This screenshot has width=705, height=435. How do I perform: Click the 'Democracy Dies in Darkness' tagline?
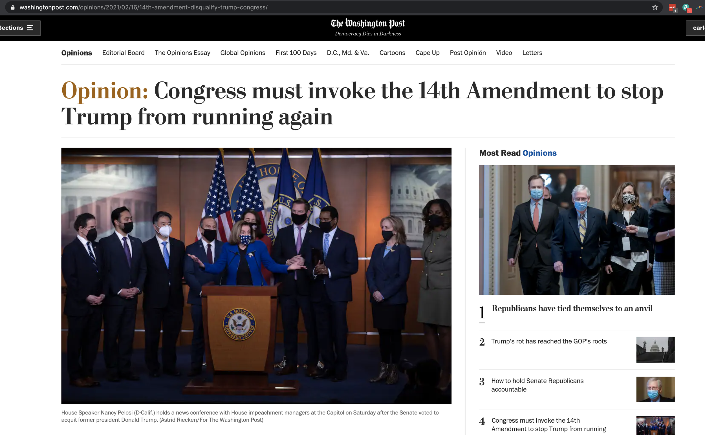click(368, 34)
